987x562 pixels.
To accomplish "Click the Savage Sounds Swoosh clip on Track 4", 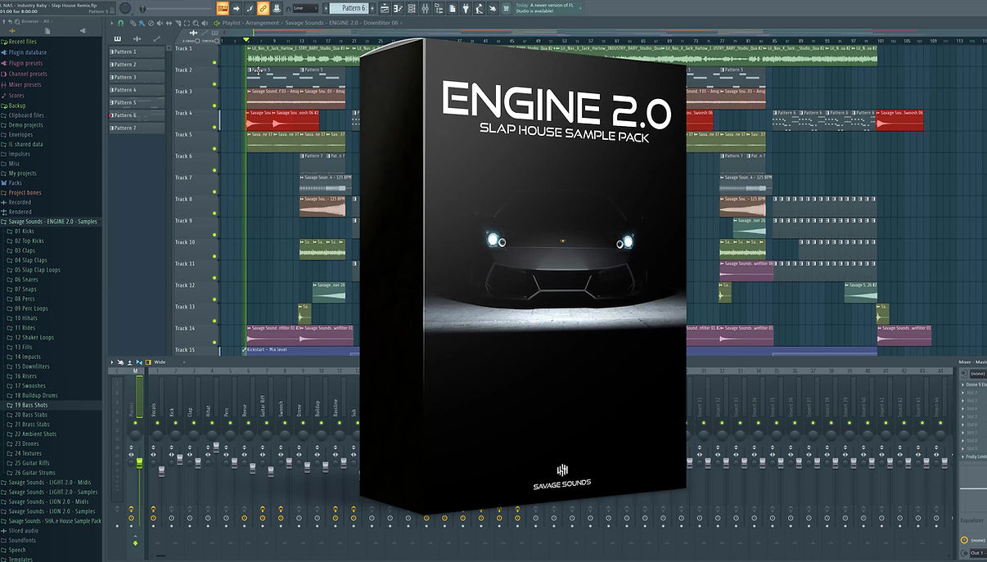I will click(x=899, y=119).
